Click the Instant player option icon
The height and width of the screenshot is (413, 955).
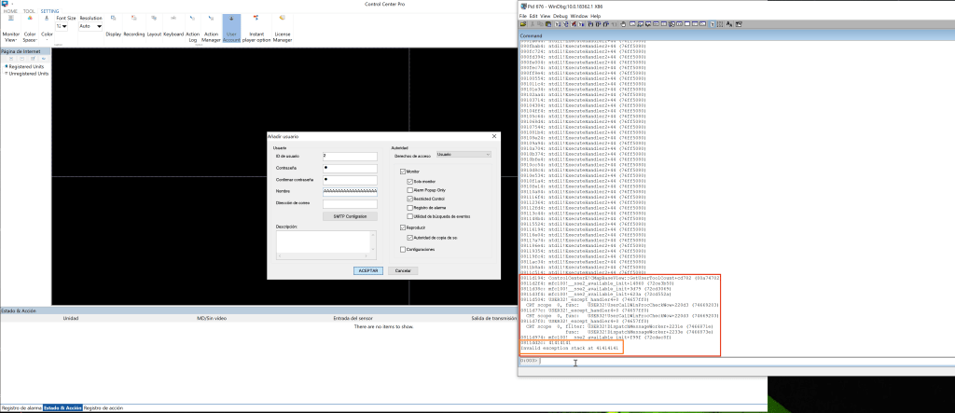coord(257,30)
